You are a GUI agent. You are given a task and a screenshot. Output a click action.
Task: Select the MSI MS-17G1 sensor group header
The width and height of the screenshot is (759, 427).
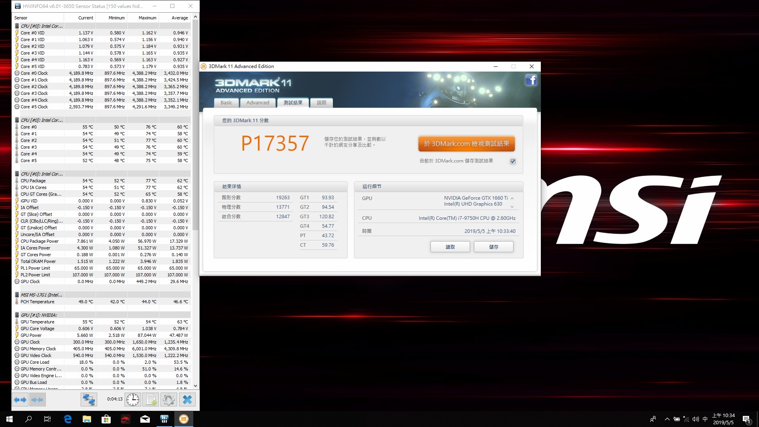click(102, 295)
